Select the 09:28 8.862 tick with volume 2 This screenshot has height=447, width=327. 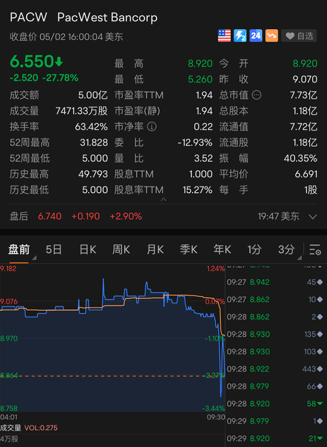click(275, 317)
